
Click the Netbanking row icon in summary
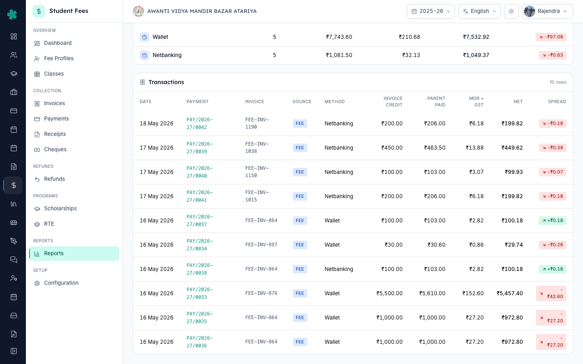145,55
